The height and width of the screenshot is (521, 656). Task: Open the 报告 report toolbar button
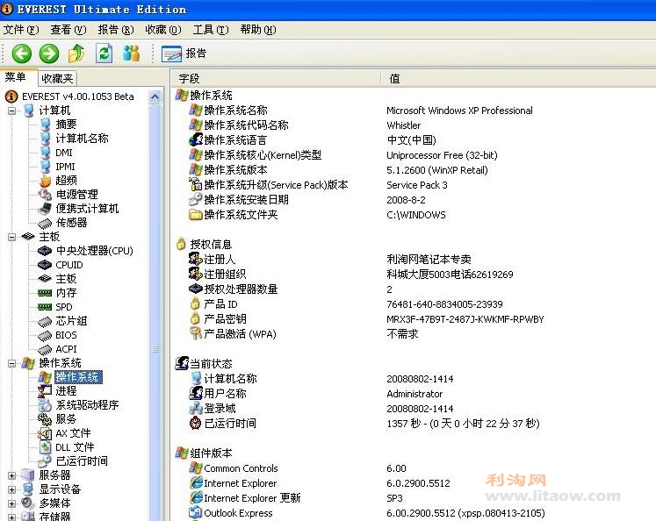tap(184, 54)
